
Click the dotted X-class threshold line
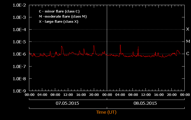click(76, 30)
